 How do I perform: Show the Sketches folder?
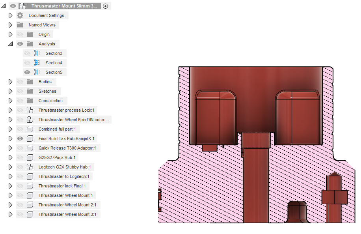pyautogui.click(x=20, y=91)
